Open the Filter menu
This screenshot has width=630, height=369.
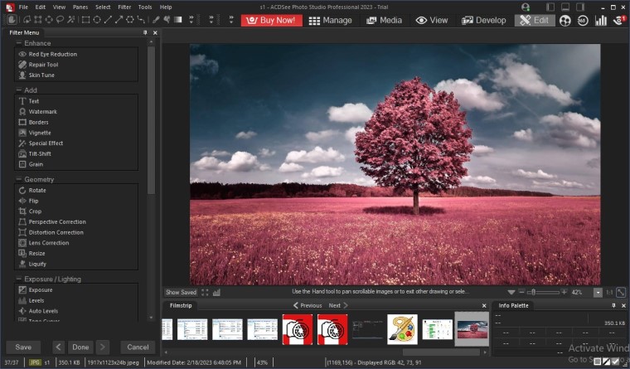[124, 7]
